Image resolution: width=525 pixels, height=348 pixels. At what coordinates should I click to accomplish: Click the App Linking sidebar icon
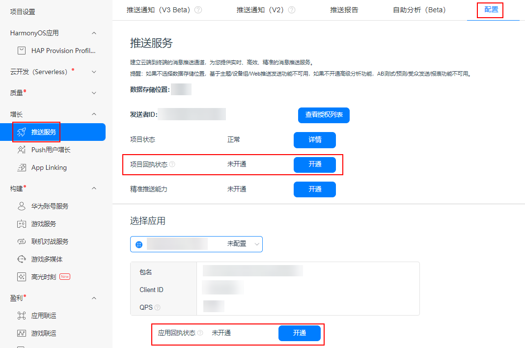point(22,167)
